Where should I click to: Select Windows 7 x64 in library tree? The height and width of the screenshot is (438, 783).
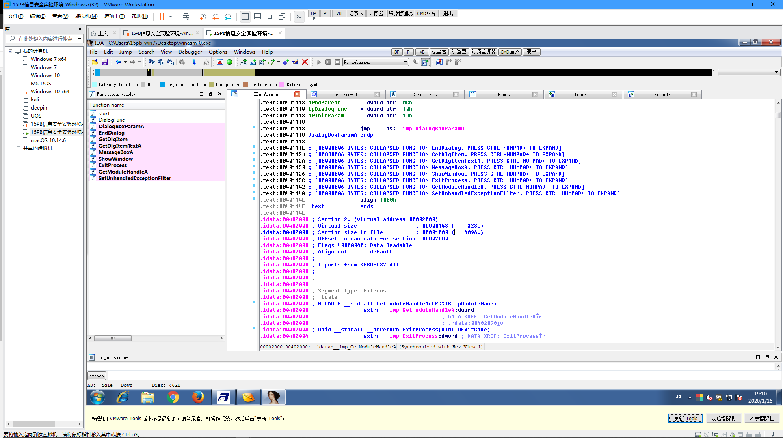49,59
